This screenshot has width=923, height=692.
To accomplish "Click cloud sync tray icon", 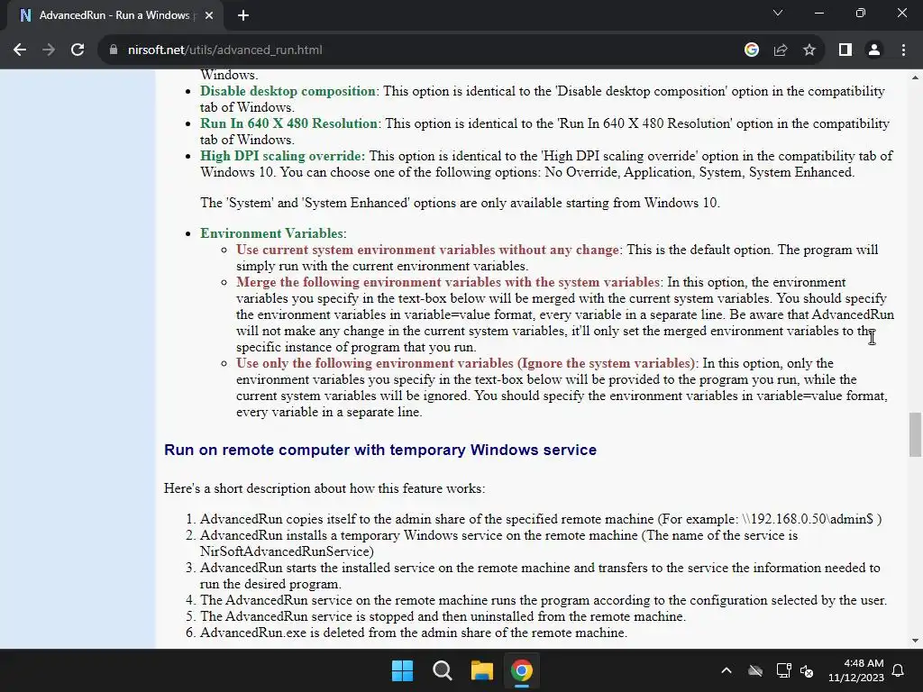I will 755,670.
